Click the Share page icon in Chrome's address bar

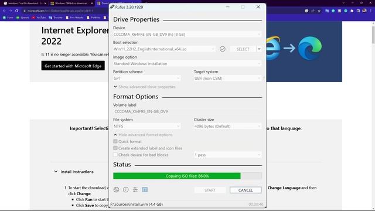click(313, 11)
